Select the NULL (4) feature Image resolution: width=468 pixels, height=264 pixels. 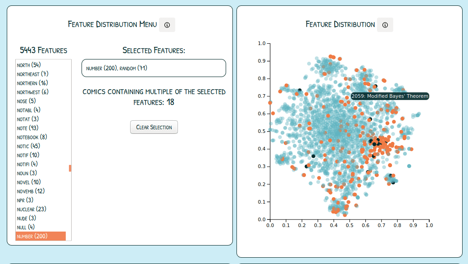[x=26, y=227]
